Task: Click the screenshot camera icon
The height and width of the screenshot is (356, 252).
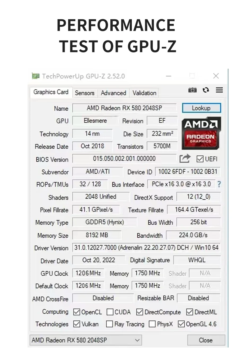Action: [x=192, y=90]
